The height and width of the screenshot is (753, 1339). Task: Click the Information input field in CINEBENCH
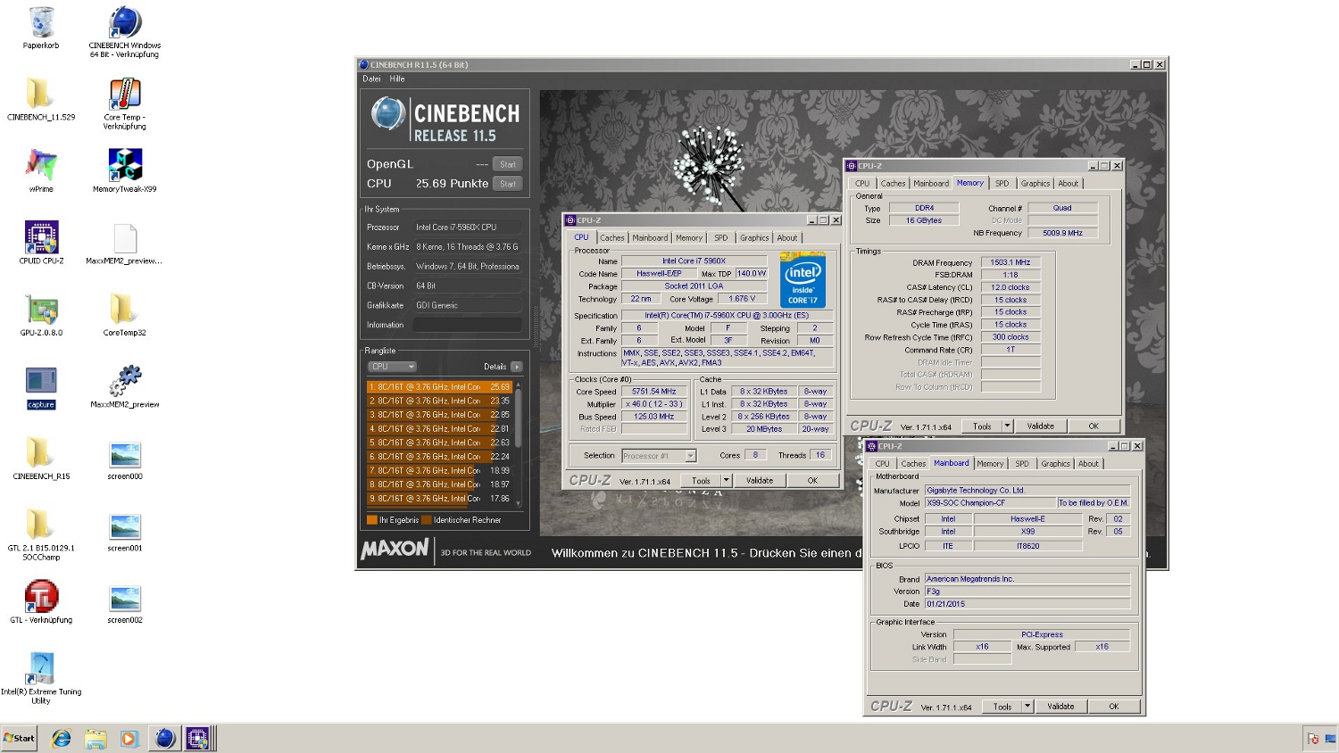click(467, 325)
